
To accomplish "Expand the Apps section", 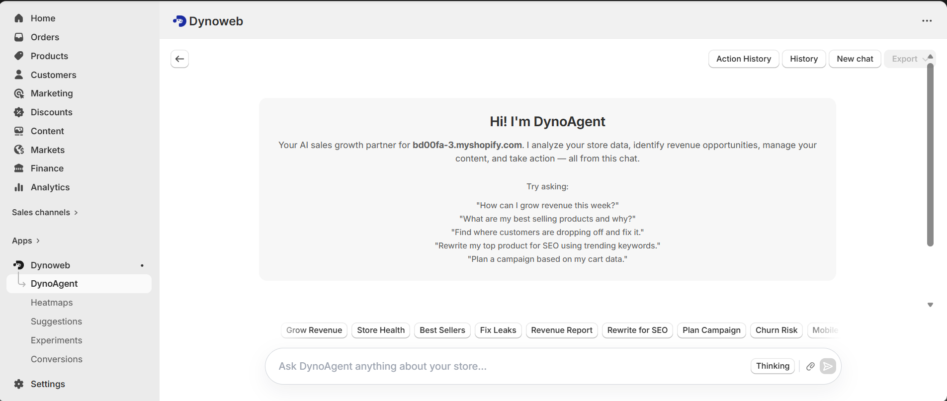I will click(26, 241).
